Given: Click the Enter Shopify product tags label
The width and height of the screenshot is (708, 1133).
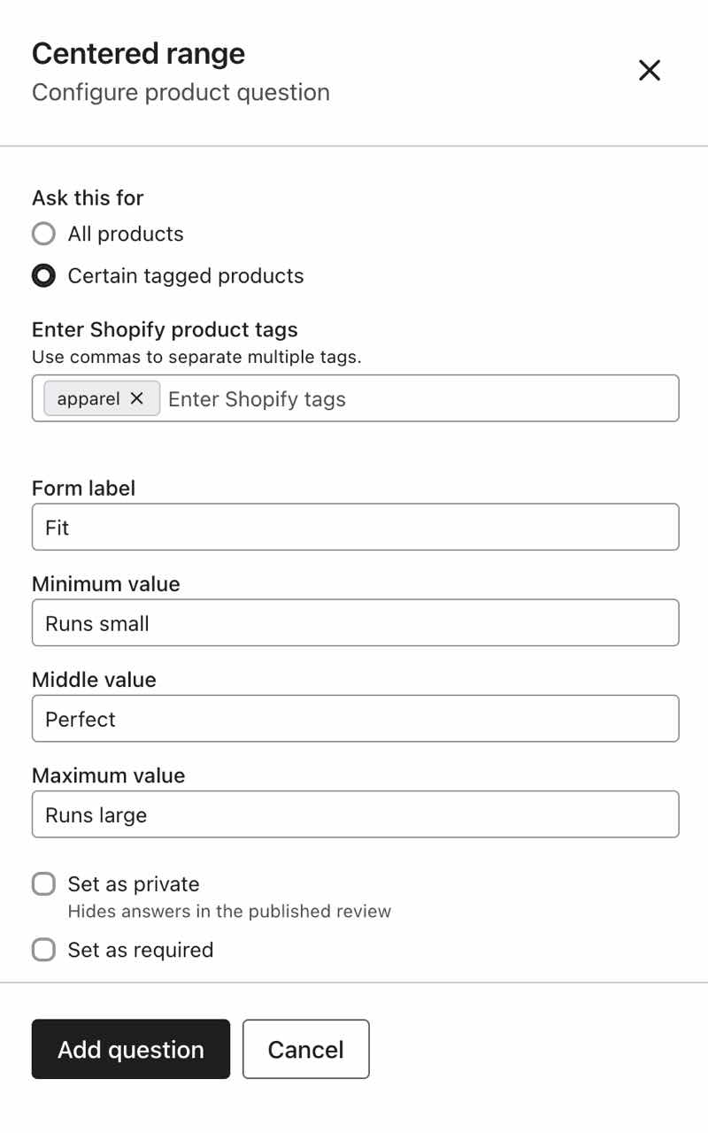Looking at the screenshot, I should 165,329.
